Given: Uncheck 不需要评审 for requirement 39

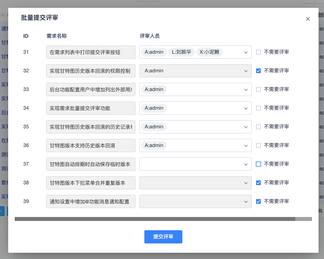Looking at the screenshot, I should pos(258,201).
